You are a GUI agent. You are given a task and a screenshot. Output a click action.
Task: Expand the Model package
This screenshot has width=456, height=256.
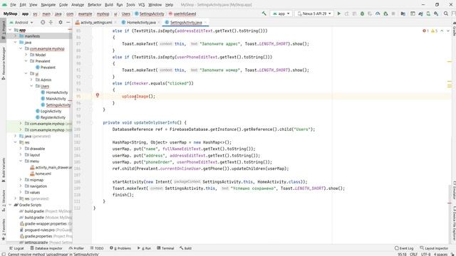click(26, 55)
